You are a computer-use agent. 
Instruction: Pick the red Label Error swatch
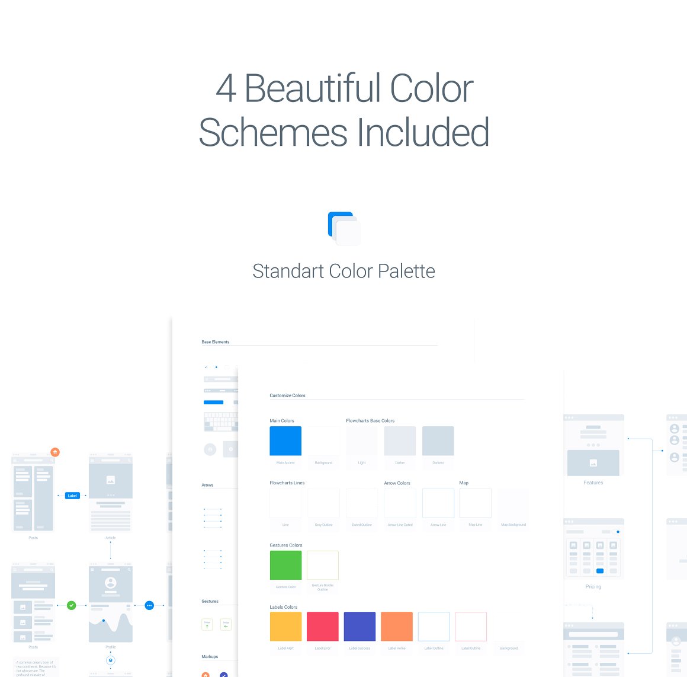[x=323, y=627]
